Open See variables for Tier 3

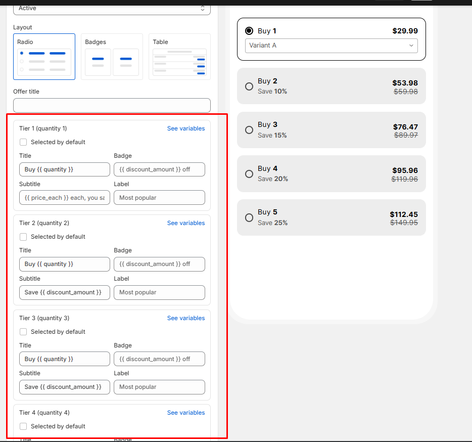[x=186, y=318]
